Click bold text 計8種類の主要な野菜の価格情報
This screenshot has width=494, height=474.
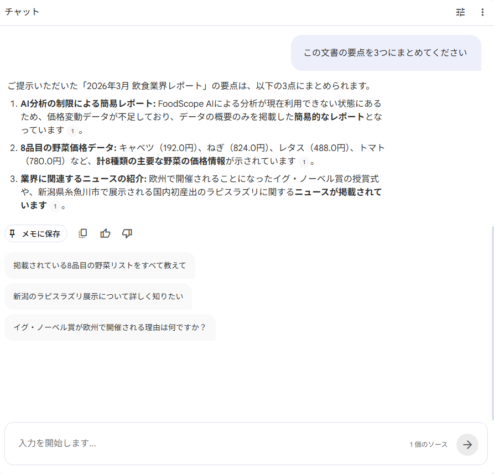coord(160,162)
